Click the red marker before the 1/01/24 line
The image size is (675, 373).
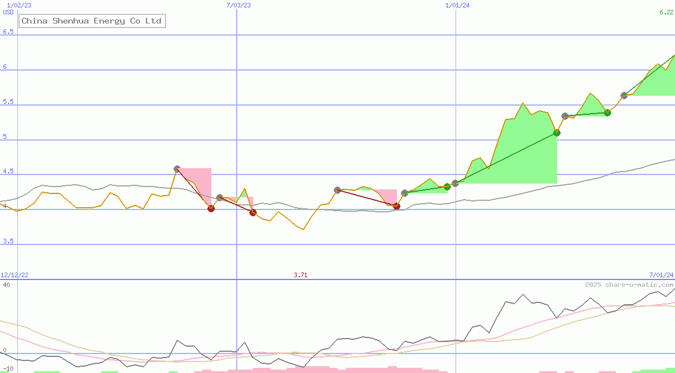tap(396, 207)
